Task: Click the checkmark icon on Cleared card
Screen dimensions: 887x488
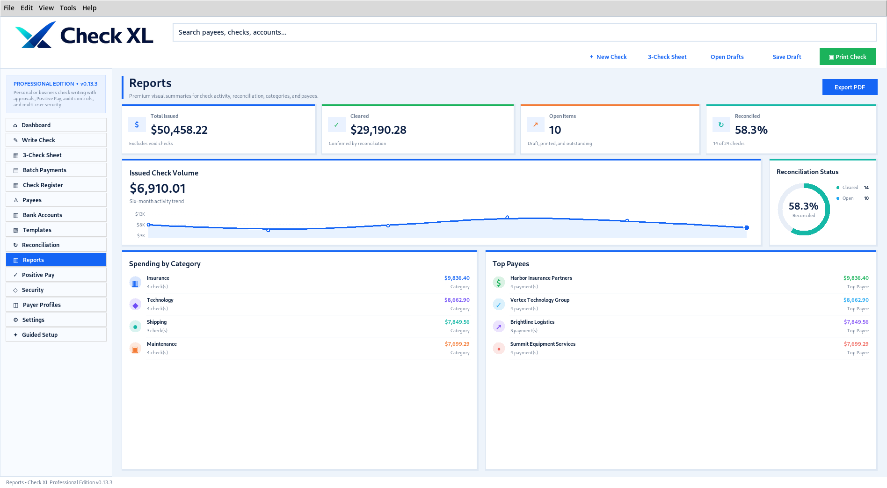Action: point(336,125)
